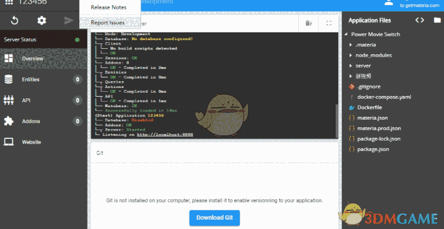Click the send arrow icon
Screen dimensions: 444x229
tap(69, 20)
